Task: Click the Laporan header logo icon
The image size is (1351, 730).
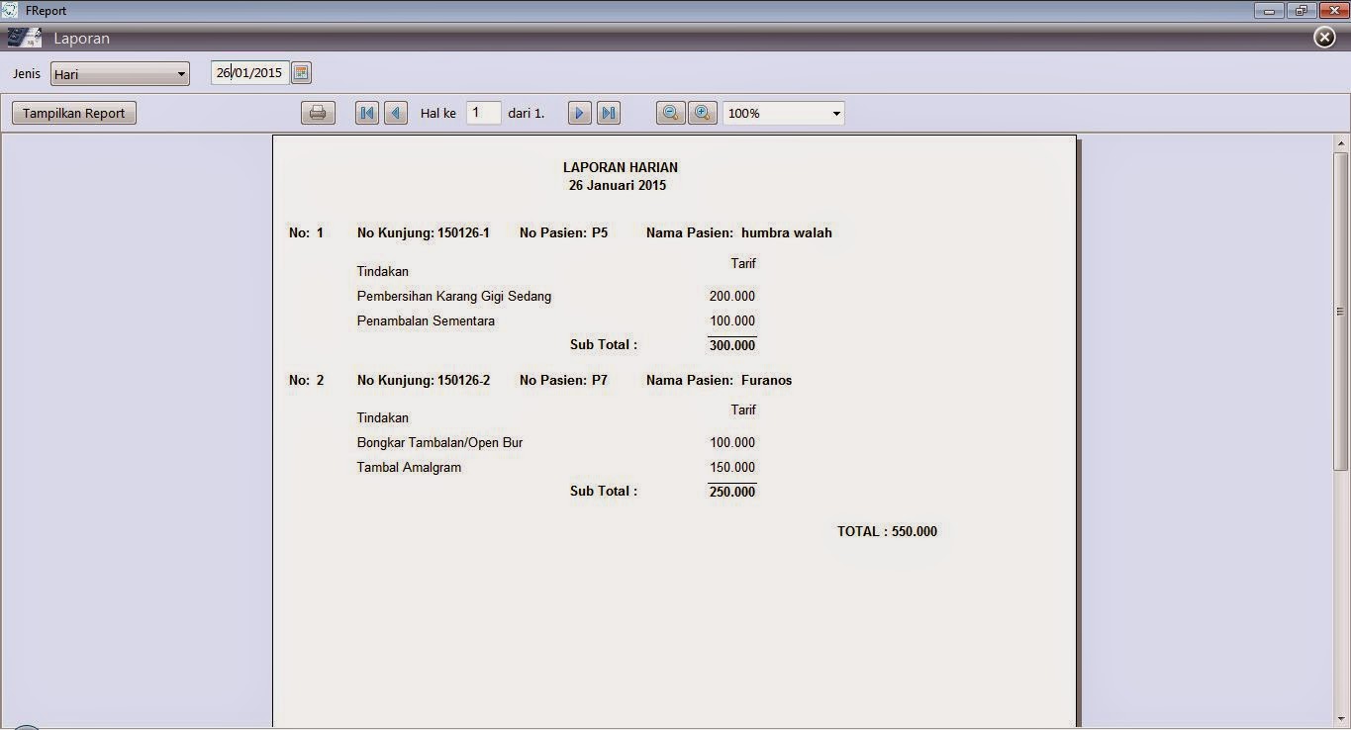Action: tap(24, 38)
